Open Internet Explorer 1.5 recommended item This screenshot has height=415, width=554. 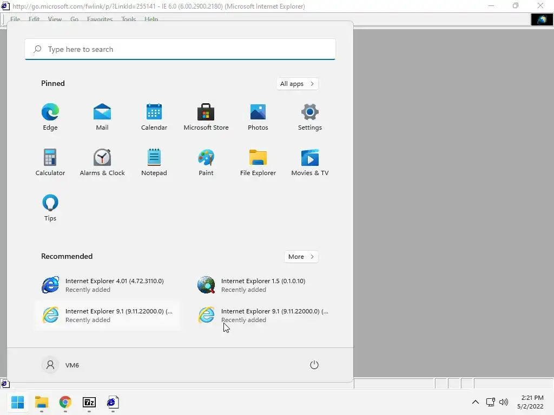(263, 285)
